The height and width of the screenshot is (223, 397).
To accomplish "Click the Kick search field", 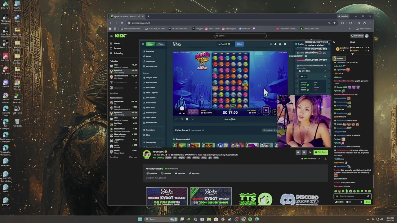I will (241, 36).
